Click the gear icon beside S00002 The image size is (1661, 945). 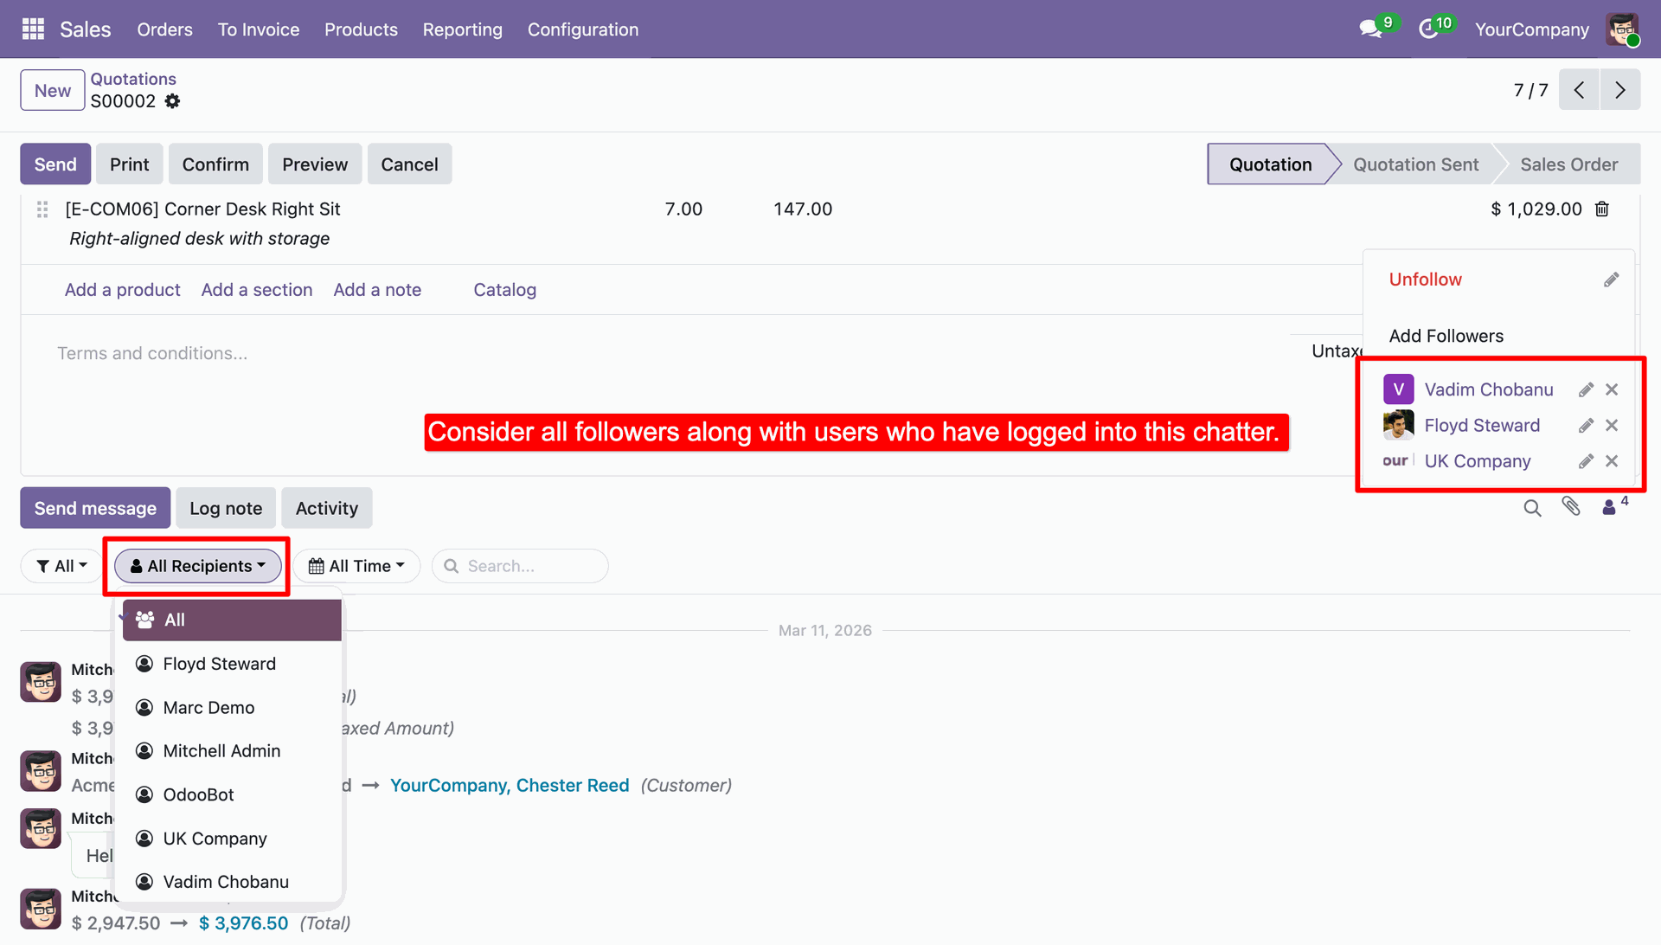tap(173, 101)
